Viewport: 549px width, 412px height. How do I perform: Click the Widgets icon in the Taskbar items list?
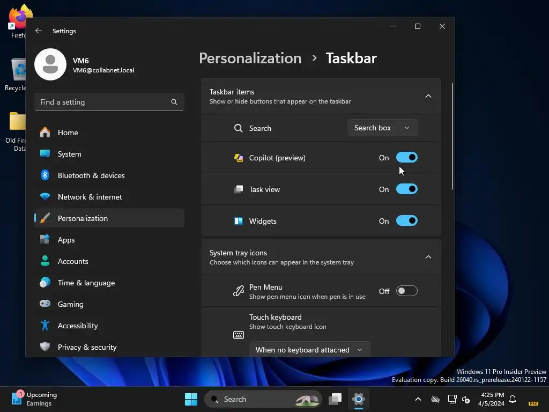pos(239,220)
